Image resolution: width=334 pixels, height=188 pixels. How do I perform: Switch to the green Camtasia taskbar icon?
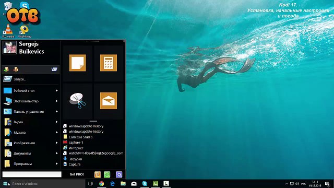point(156,184)
